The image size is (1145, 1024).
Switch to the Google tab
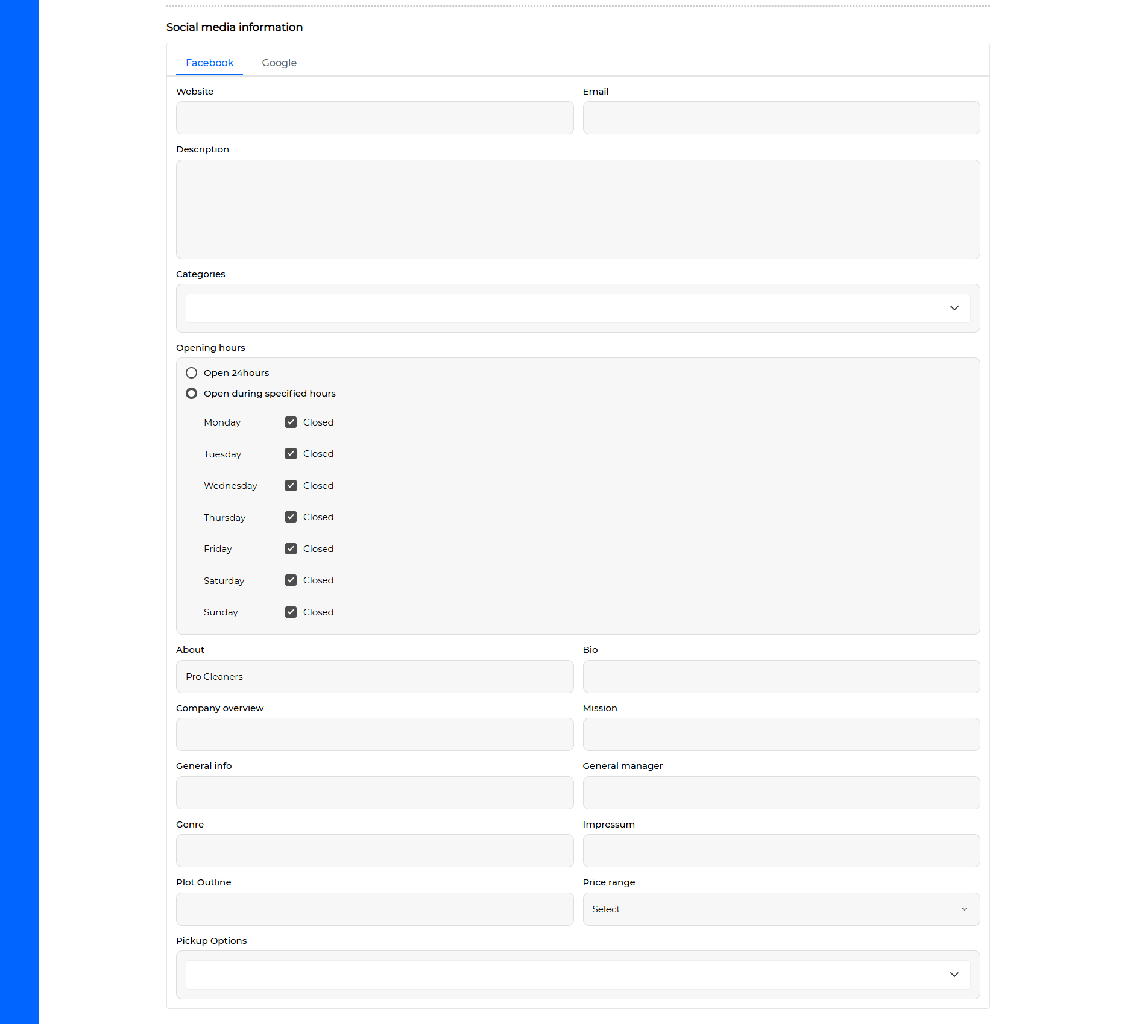click(x=279, y=63)
